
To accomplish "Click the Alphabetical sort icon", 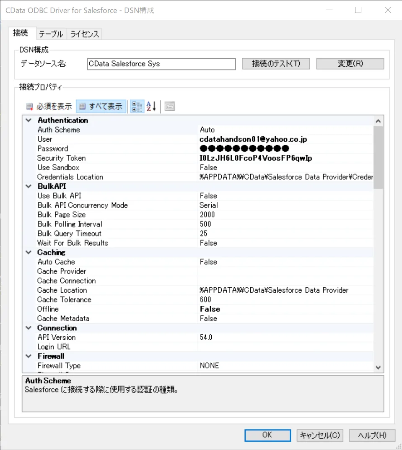I will coord(151,107).
